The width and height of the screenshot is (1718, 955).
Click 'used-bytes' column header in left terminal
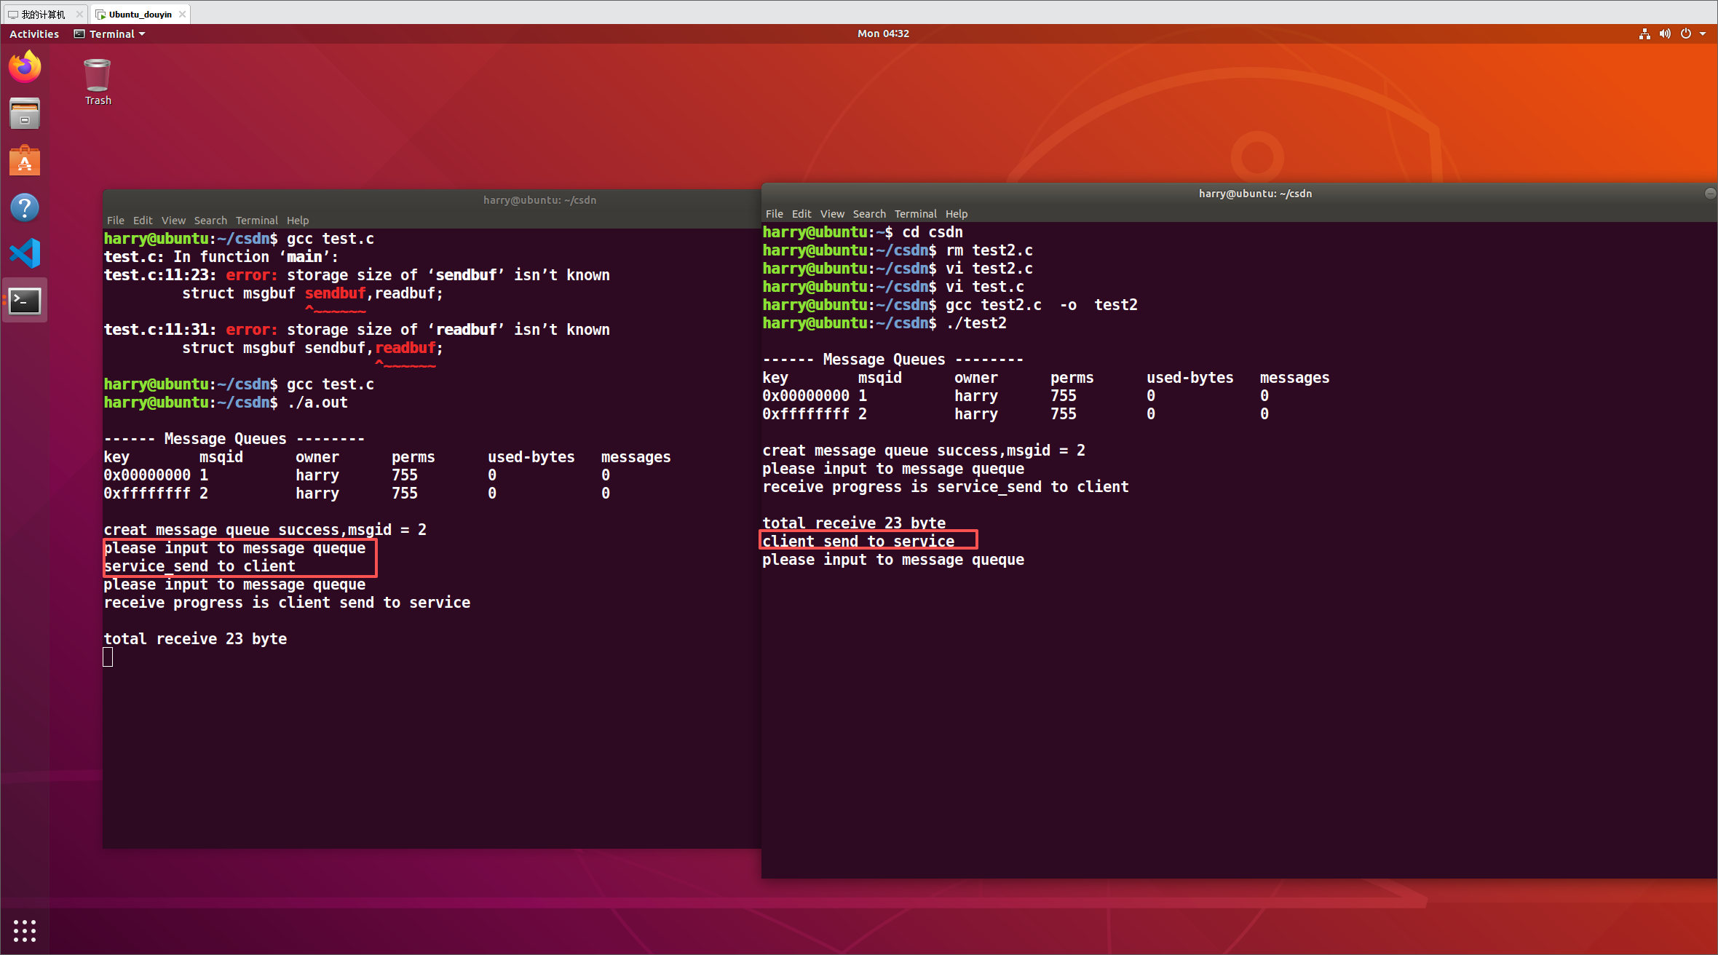coord(531,457)
